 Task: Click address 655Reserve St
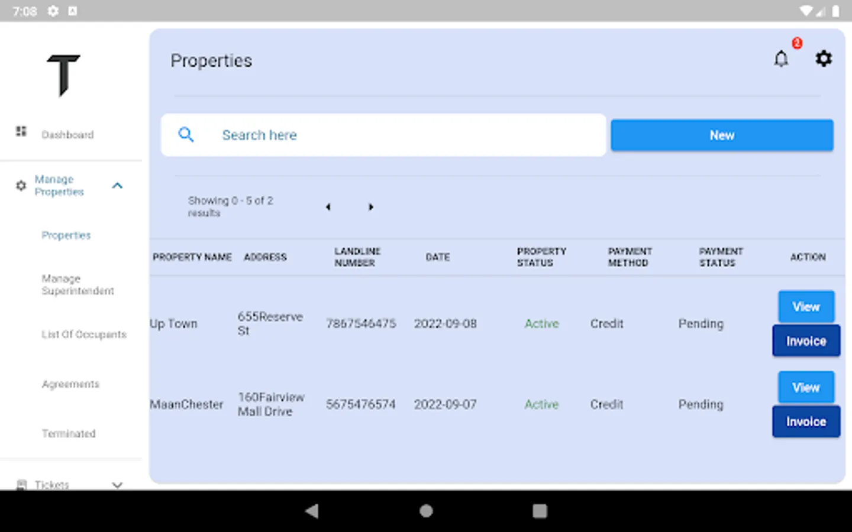(270, 324)
